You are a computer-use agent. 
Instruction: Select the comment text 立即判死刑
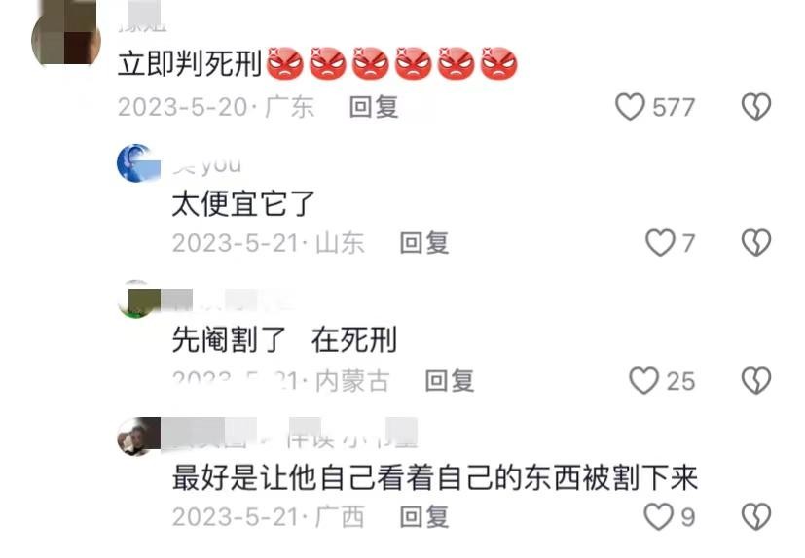[190, 64]
